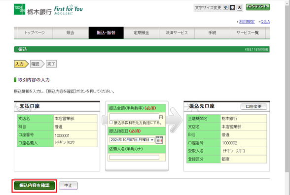Set font size to small (小)
The width and height of the screenshot is (290, 195).
pyautogui.click(x=226, y=7)
